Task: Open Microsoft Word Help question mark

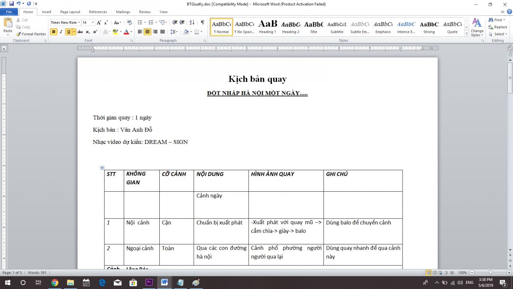Action: pyautogui.click(x=509, y=12)
